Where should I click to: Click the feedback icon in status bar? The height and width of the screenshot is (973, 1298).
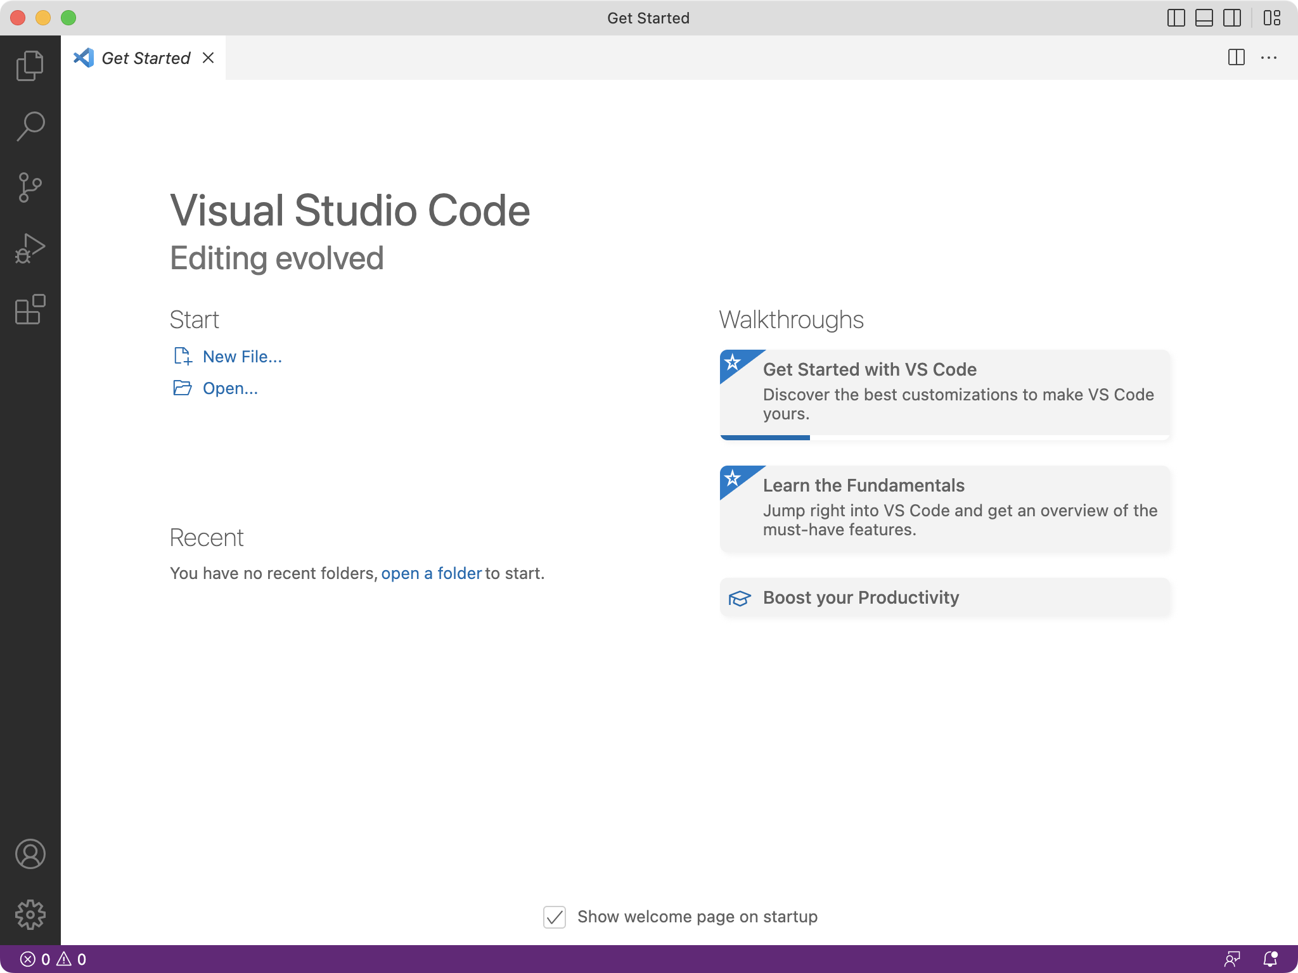pos(1232,959)
